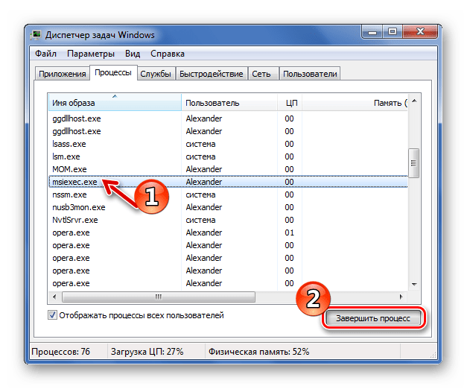The height and width of the screenshot is (389, 467).
Task: Open the Быстродействие tab
Action: 212,74
